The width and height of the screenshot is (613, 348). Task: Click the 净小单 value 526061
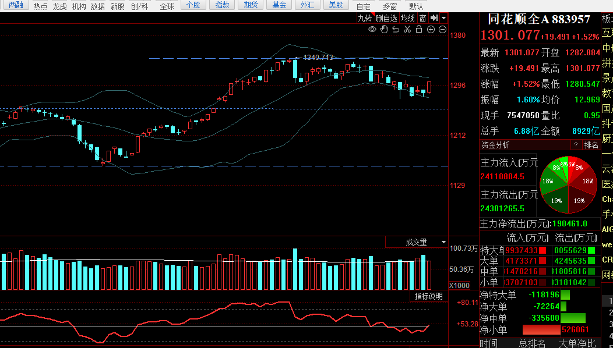coord(575,329)
